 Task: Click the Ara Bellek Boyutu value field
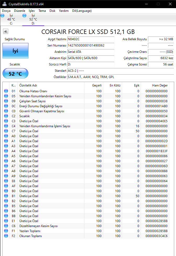tap(161, 39)
